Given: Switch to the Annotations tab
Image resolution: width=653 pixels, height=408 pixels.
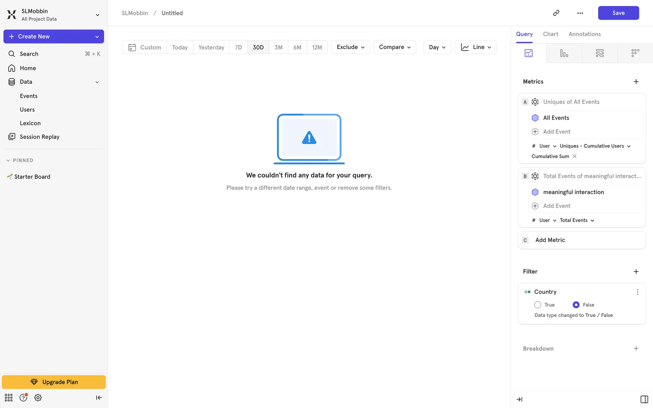Looking at the screenshot, I should (x=584, y=34).
